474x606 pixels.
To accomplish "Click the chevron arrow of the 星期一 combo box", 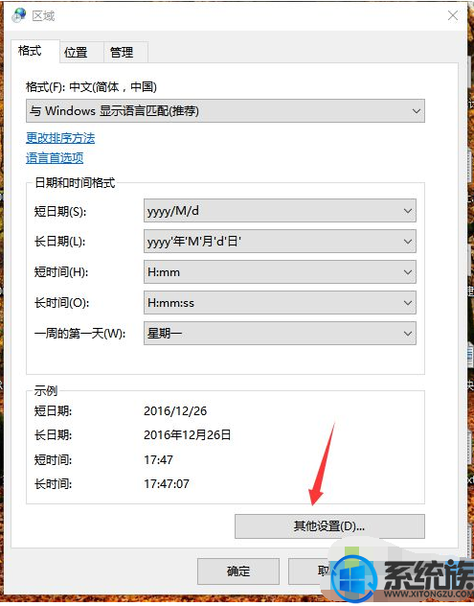I will click(x=408, y=334).
